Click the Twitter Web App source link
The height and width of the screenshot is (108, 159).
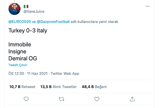[x=65, y=74]
